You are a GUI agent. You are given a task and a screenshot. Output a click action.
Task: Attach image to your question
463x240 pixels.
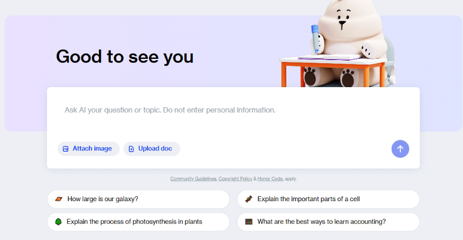[x=88, y=149]
